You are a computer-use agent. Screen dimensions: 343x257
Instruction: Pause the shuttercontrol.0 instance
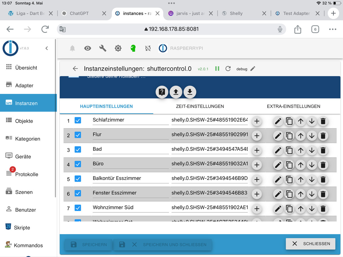click(217, 69)
